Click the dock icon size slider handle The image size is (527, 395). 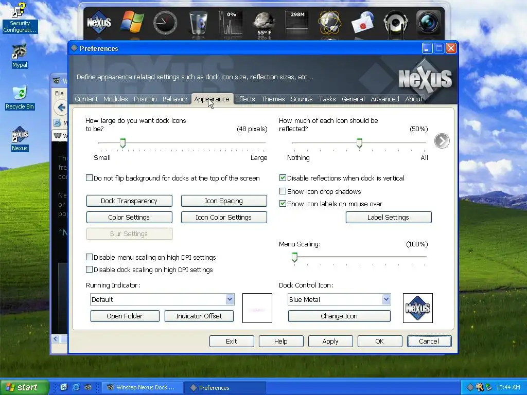click(122, 143)
